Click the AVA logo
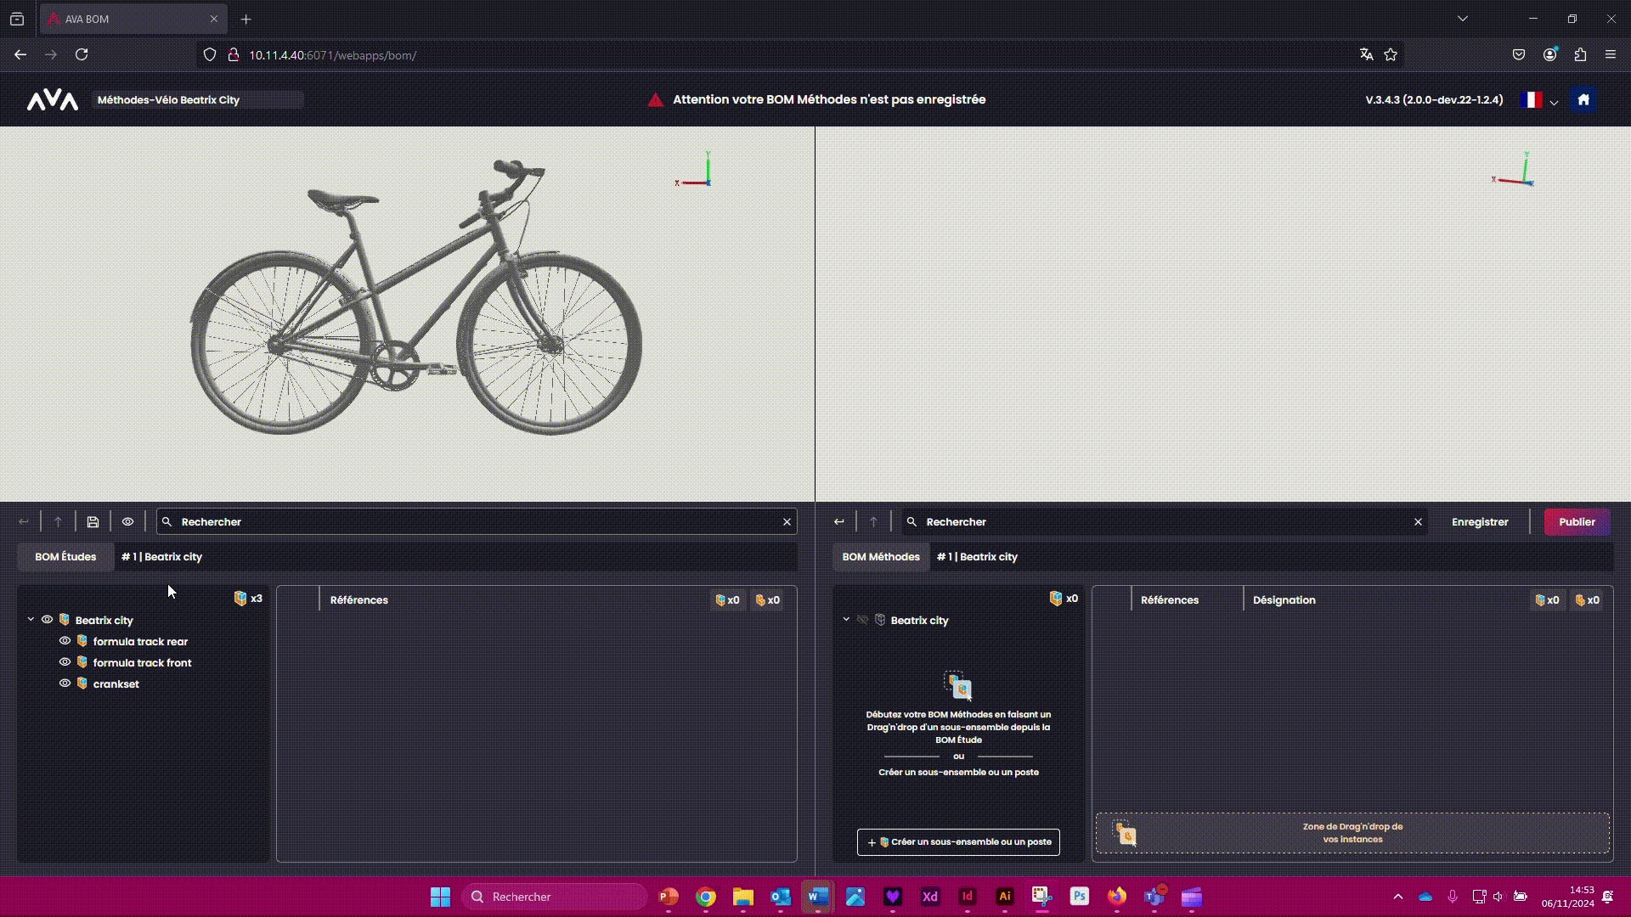 (53, 100)
